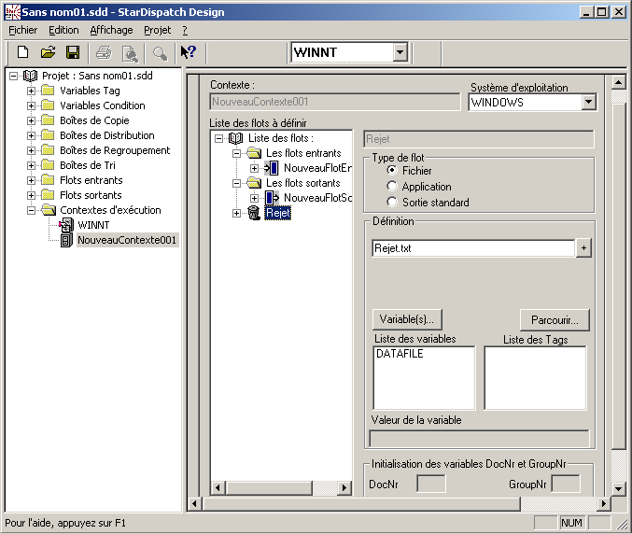This screenshot has width=632, height=534.
Task: Select the WINNT context icon in tree
Action: 66,225
